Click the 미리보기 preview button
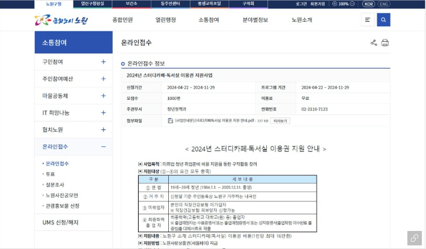Screen dimensions: 426x249 280,121
